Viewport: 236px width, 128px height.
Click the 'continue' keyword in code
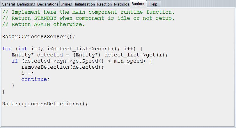[35, 79]
